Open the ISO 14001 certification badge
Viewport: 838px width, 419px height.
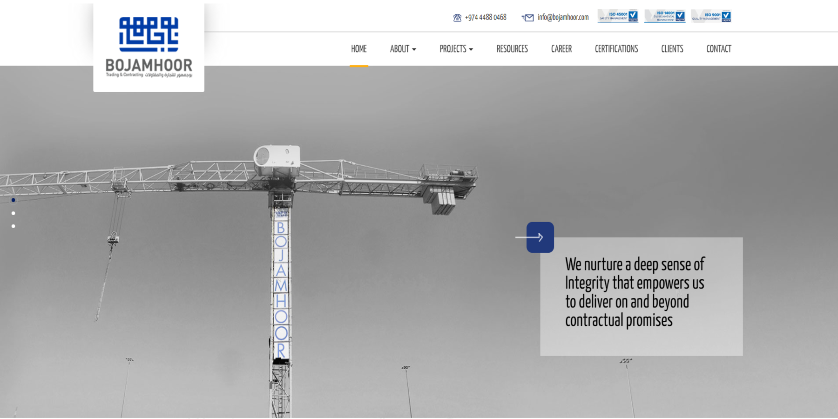[664, 16]
